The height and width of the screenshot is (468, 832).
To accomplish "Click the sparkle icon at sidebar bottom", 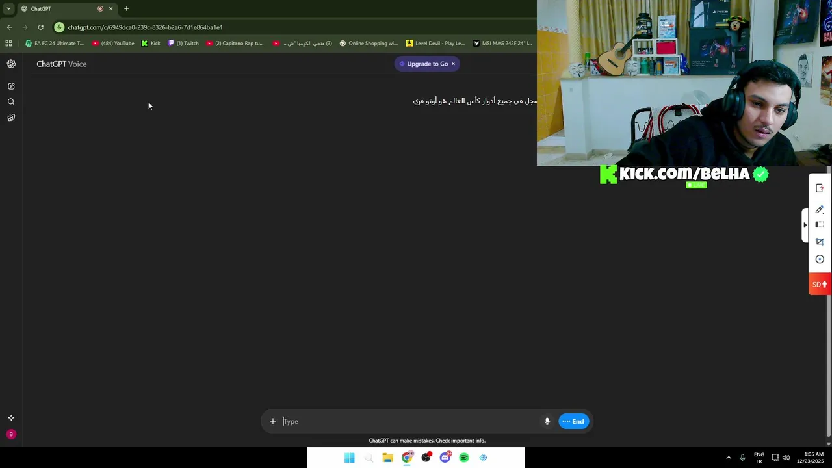I will [11, 418].
